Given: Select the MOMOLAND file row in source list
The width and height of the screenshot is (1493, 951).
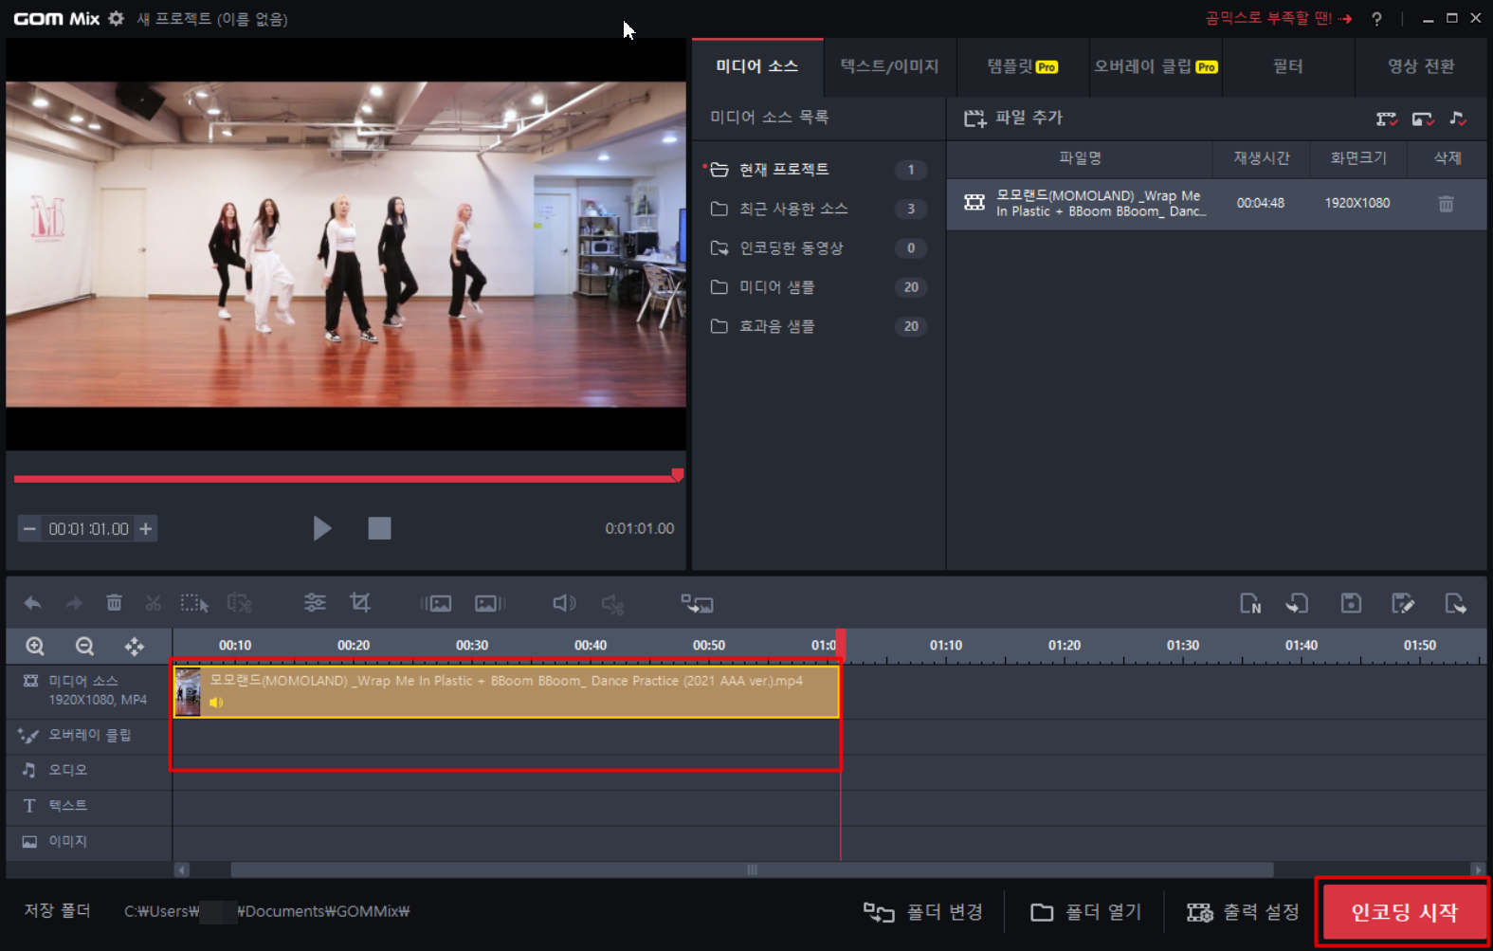Looking at the screenshot, I should tap(1216, 204).
